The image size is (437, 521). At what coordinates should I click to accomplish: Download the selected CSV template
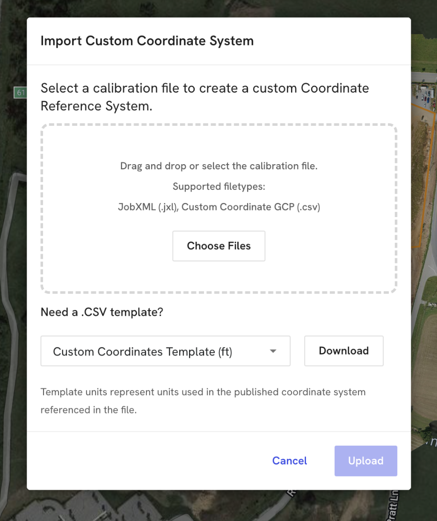[343, 351]
